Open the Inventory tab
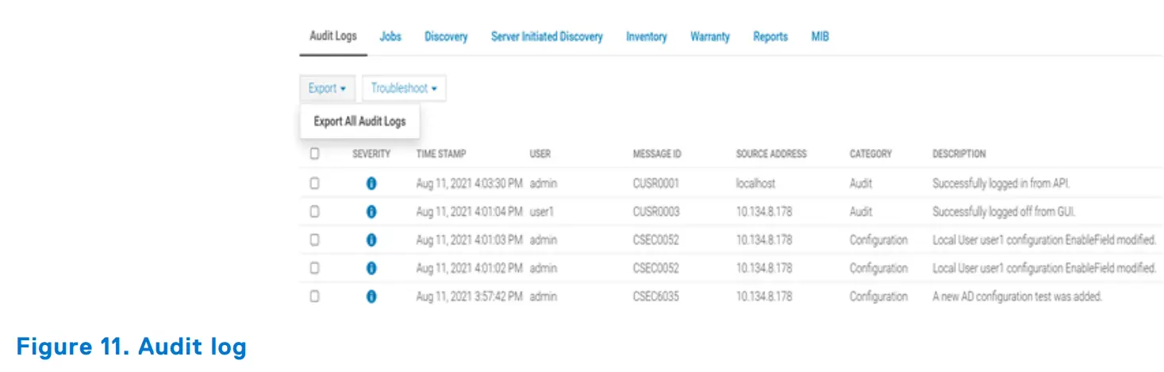1164x372 pixels. coord(646,36)
